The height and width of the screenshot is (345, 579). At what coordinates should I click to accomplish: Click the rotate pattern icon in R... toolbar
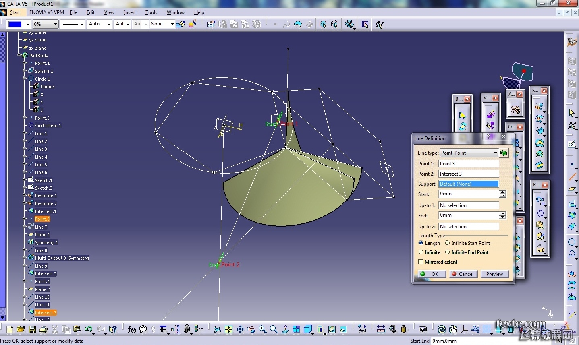click(540, 200)
